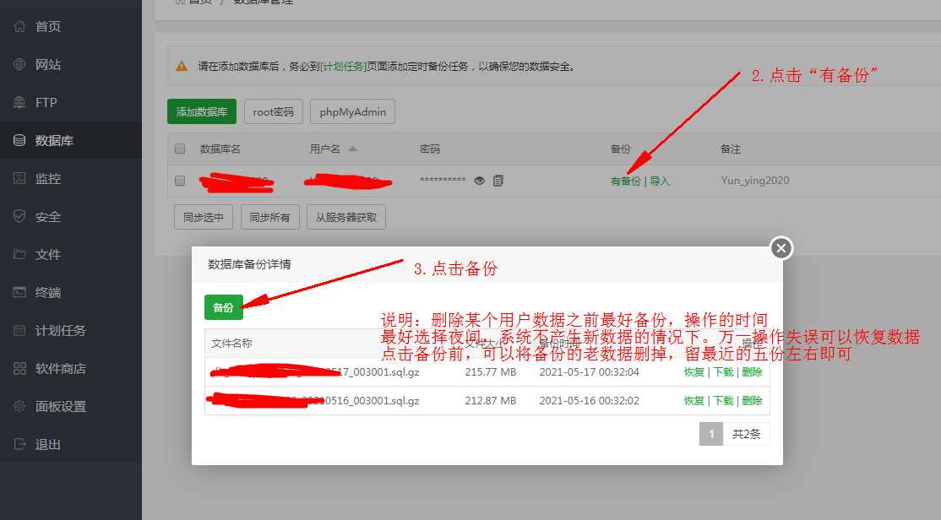
Task: Sort by 用户名 column arrow
Action: click(353, 149)
